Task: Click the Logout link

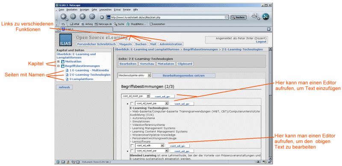Action: 261,41
